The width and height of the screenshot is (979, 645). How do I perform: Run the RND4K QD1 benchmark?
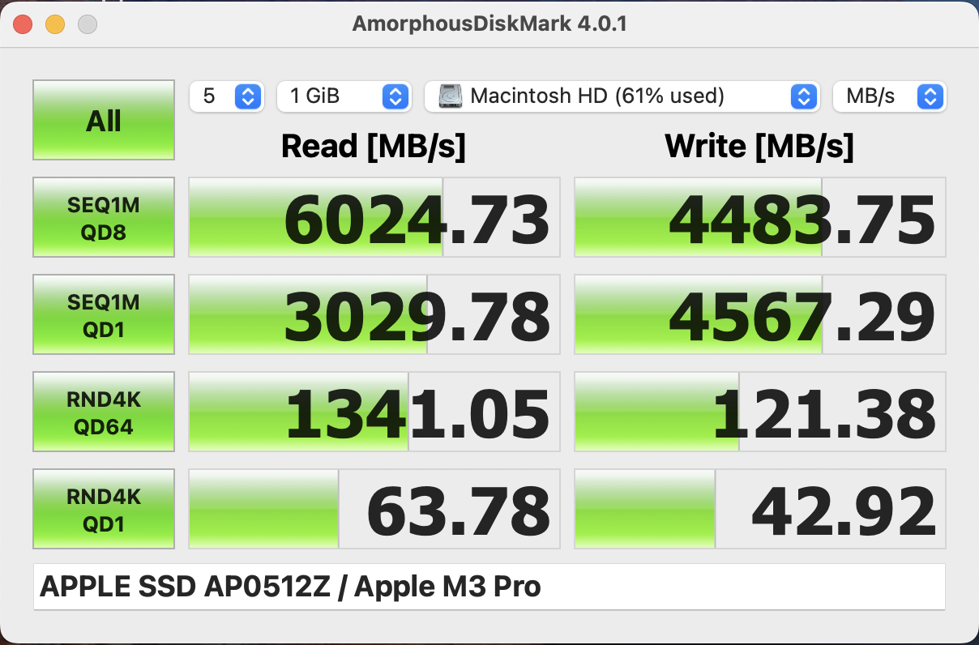(x=104, y=509)
